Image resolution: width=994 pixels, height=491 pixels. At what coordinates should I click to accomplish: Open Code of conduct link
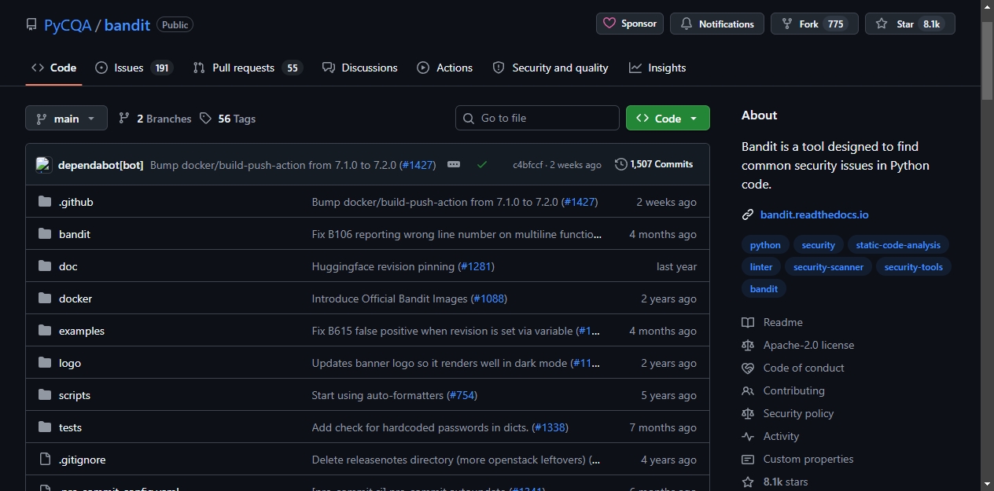(x=793, y=368)
